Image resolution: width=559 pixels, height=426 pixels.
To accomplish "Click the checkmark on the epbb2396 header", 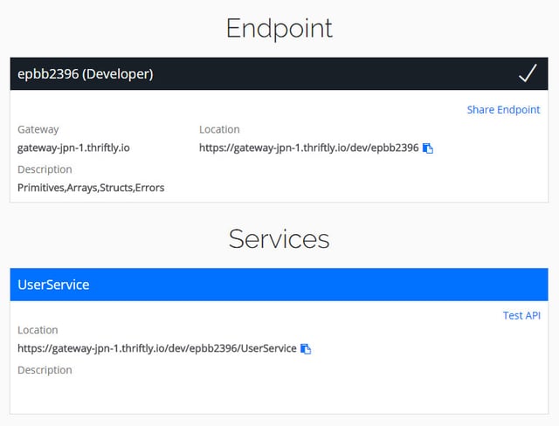I will pos(528,73).
